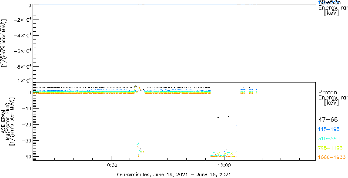Click the June 14-15, 2021 date caption
The image size is (348, 178).
(174, 175)
